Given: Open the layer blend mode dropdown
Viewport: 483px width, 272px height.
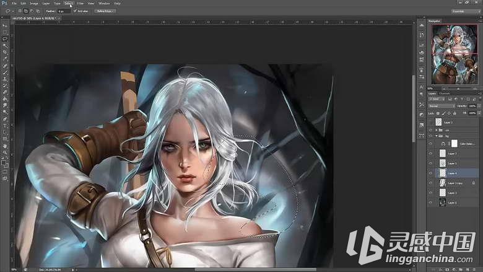Looking at the screenshot, I should [x=442, y=106].
